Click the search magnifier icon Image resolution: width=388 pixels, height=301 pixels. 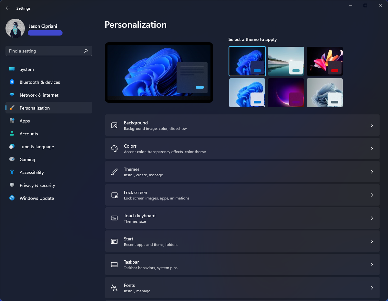[86, 51]
